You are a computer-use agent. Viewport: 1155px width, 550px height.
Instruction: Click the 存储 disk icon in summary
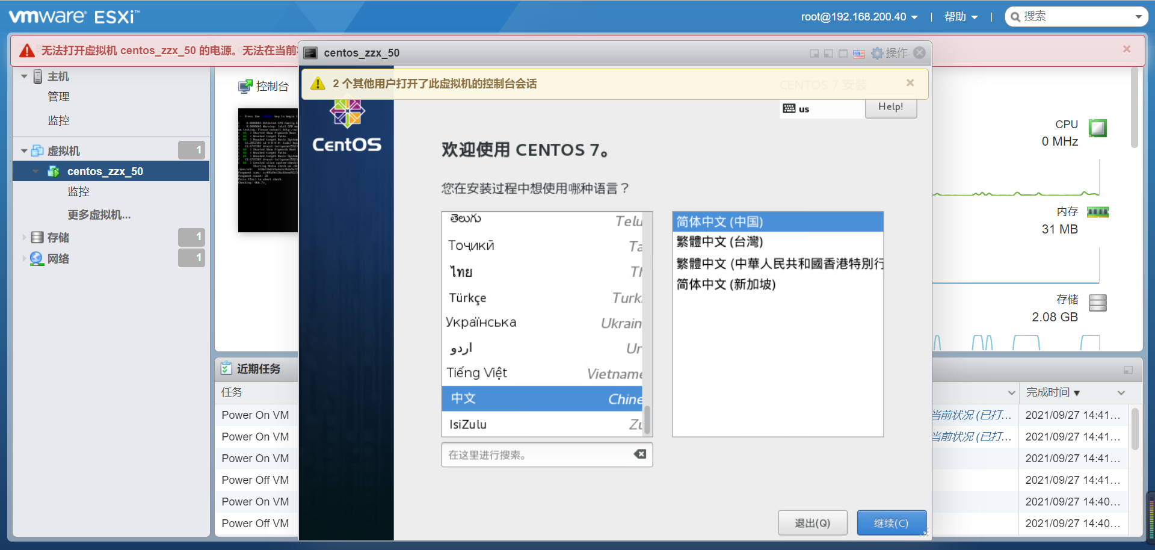(1098, 303)
